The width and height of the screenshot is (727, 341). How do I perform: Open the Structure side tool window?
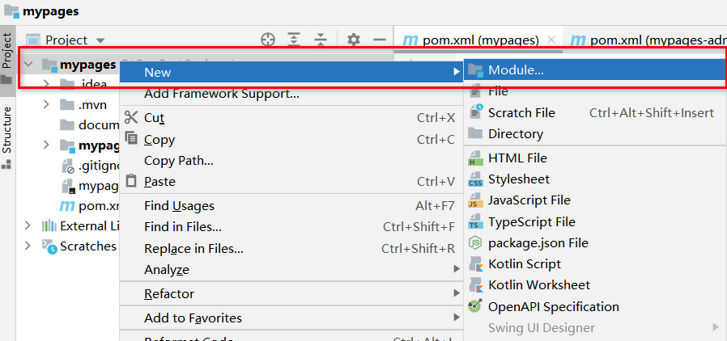point(7,130)
